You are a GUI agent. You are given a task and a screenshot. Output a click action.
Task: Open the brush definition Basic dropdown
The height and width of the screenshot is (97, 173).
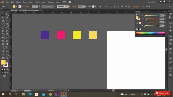pos(70,6)
